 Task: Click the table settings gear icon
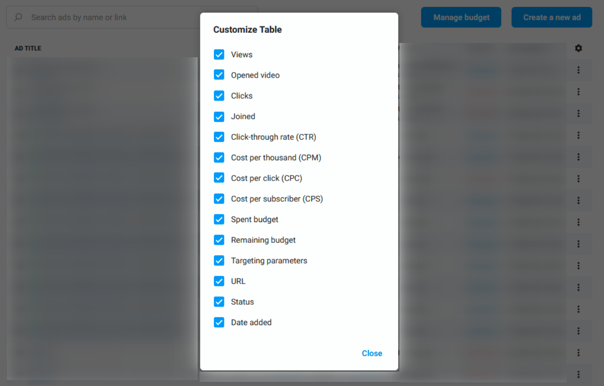pos(578,48)
